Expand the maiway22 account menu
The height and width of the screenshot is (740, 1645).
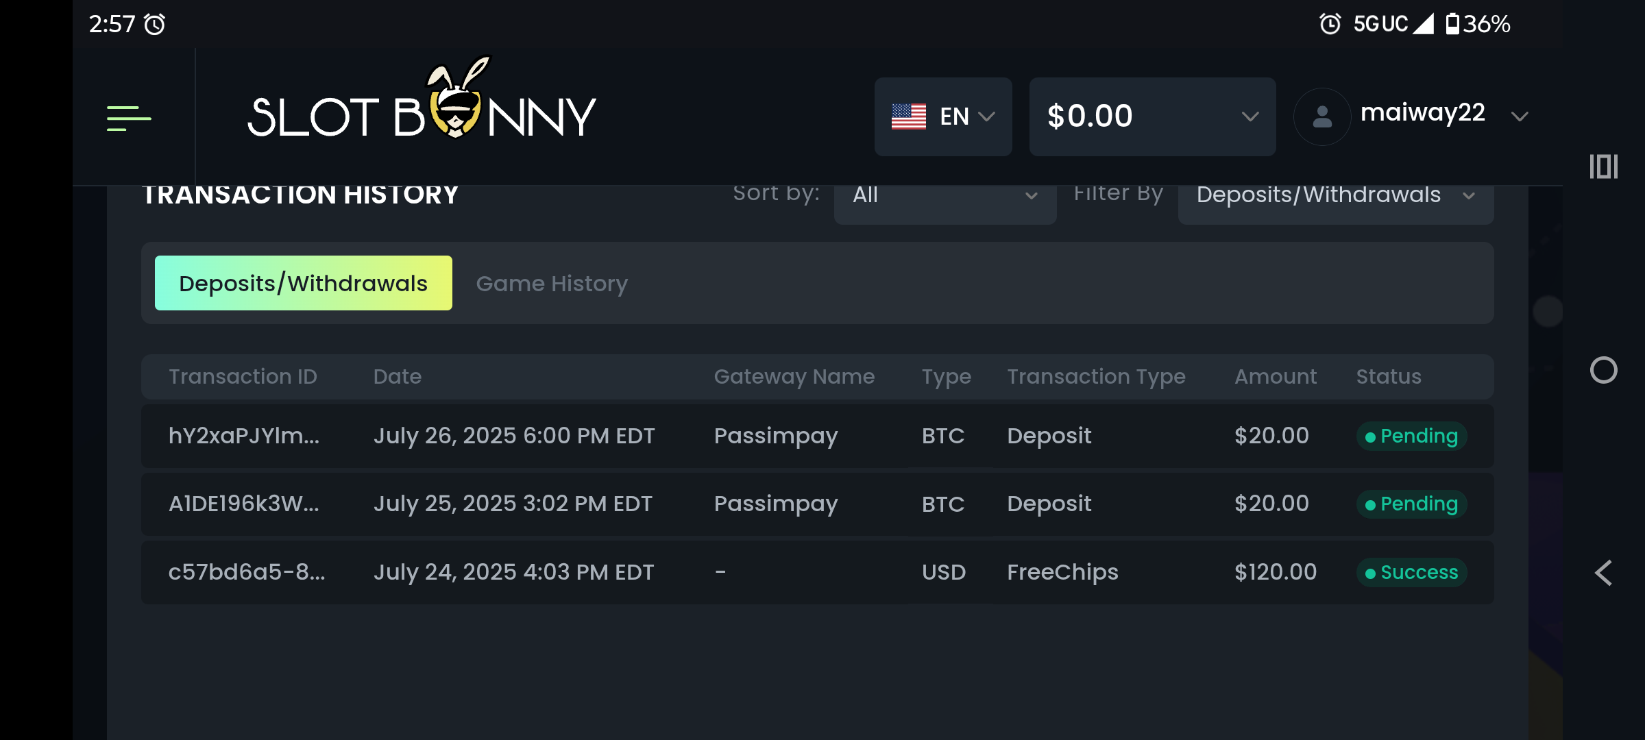[x=1519, y=116]
